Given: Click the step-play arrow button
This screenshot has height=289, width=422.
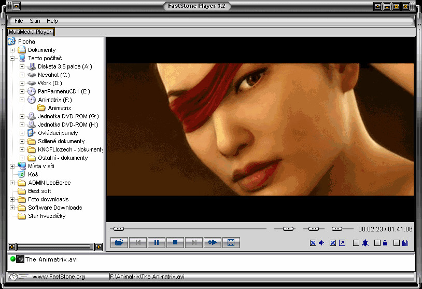Looking at the screenshot, I should [x=213, y=243].
